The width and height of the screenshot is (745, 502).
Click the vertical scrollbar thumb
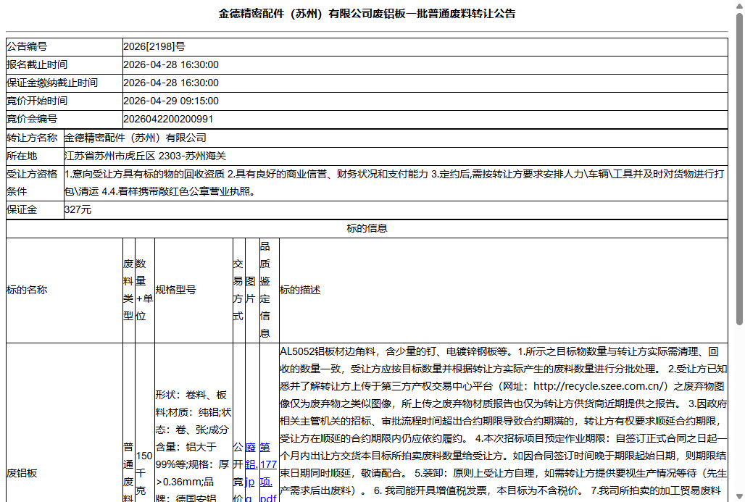click(739, 169)
